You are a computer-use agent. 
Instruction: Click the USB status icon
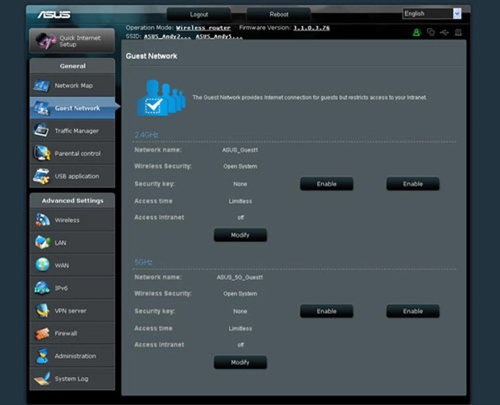(x=444, y=32)
